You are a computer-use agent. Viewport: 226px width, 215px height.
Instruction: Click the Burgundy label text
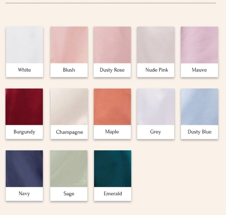(25, 132)
